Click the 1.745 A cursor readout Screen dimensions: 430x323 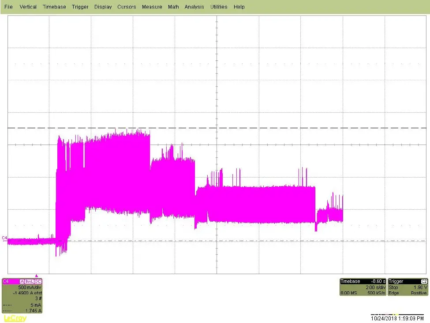34,311
